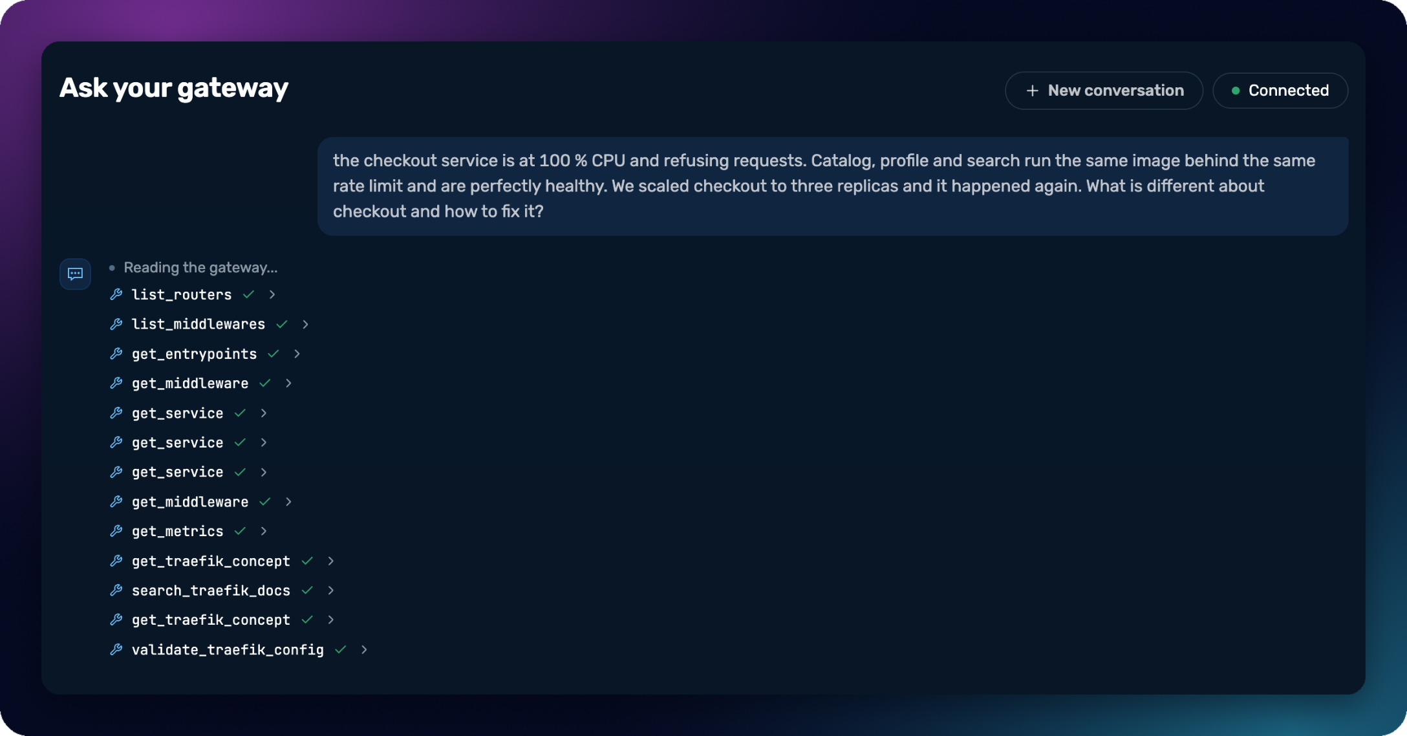Click the validate_traefik_config label
Screen dimensions: 1407x736
pos(228,650)
